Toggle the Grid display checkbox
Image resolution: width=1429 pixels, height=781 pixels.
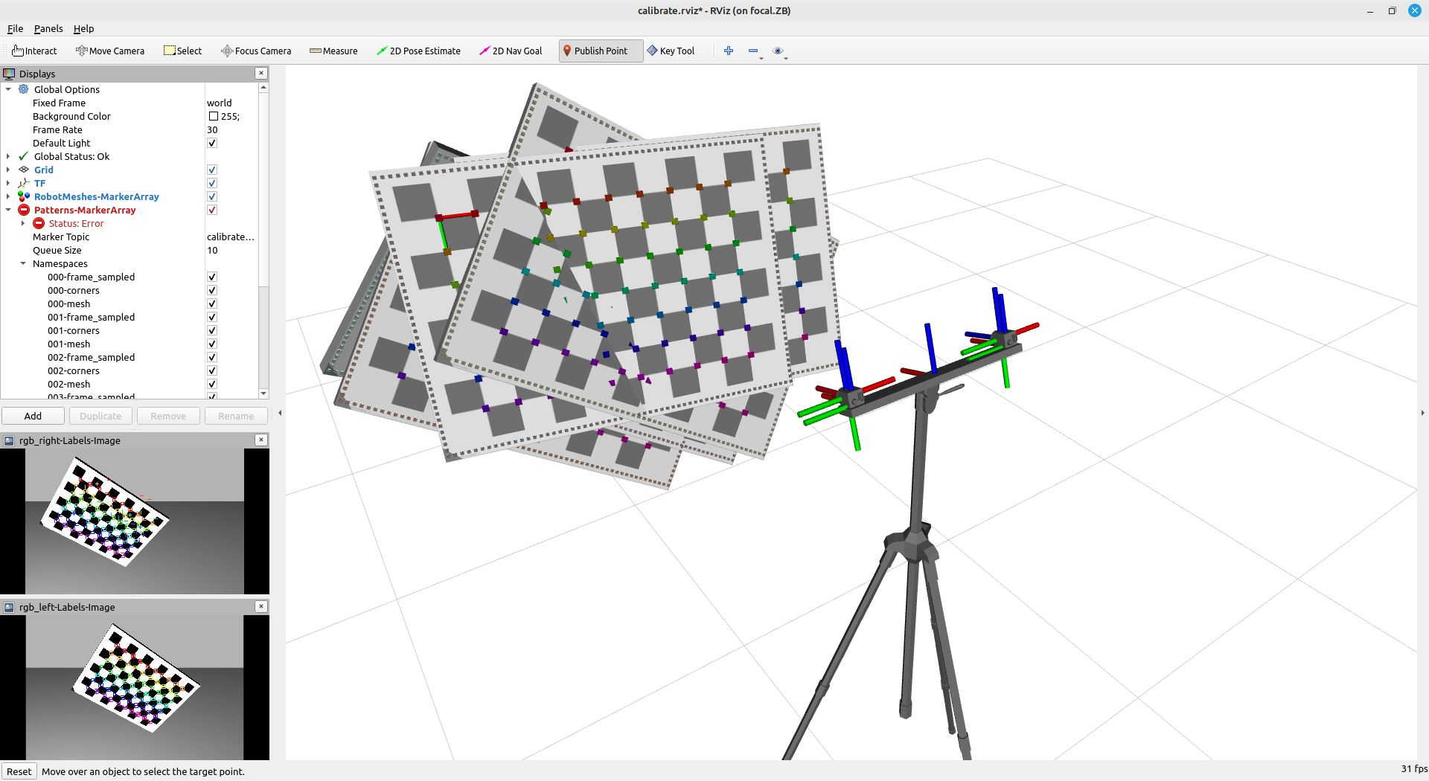[x=212, y=170]
